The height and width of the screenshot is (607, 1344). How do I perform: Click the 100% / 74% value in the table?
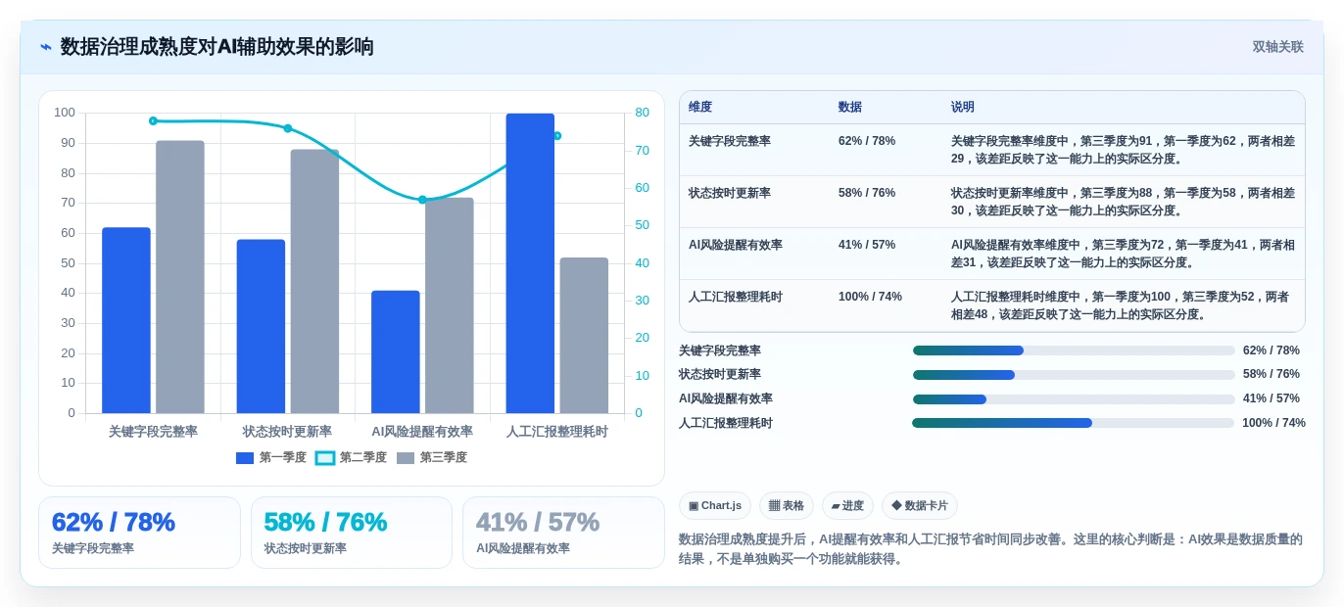coord(870,297)
